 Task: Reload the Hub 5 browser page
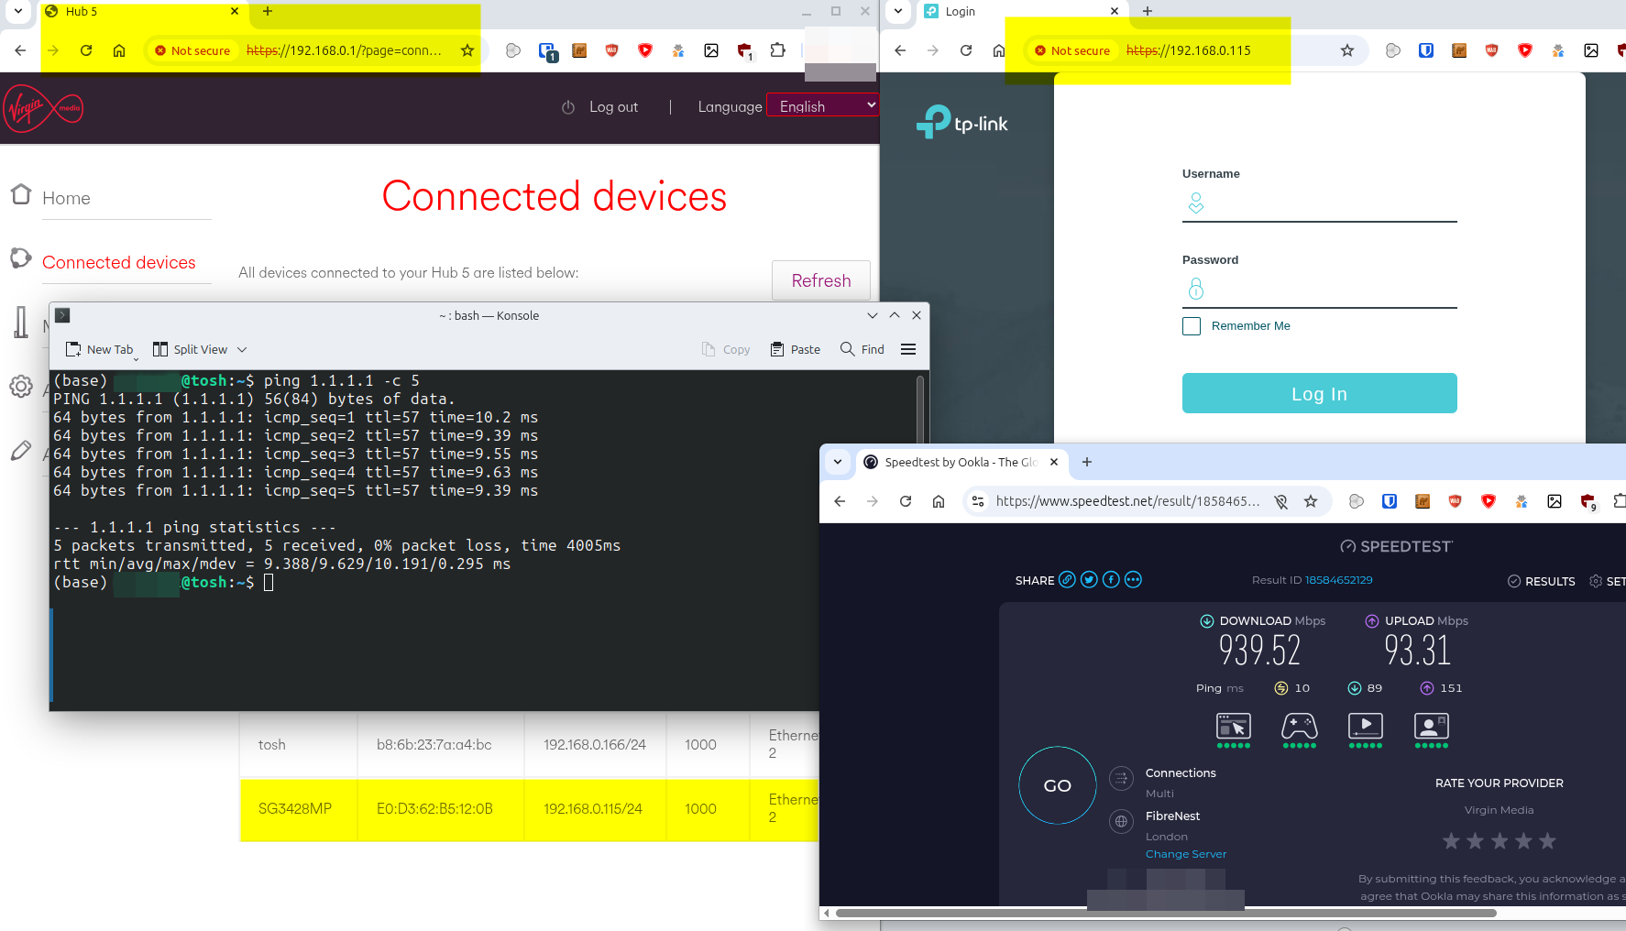coord(86,50)
